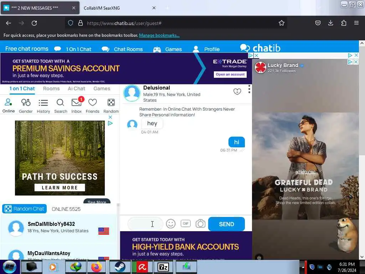
Task: Open chat History icon
Action: (43, 106)
